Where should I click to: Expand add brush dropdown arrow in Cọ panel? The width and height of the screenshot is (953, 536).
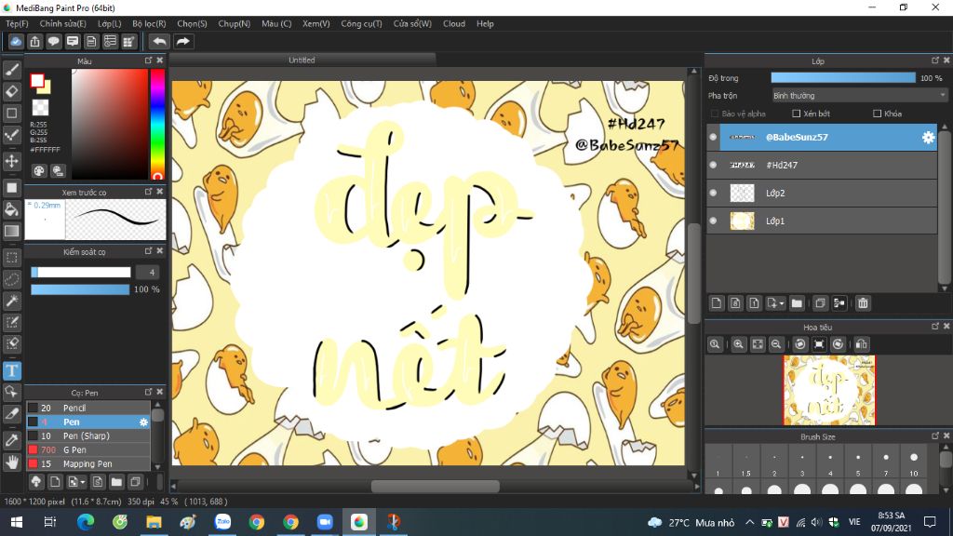click(x=83, y=483)
